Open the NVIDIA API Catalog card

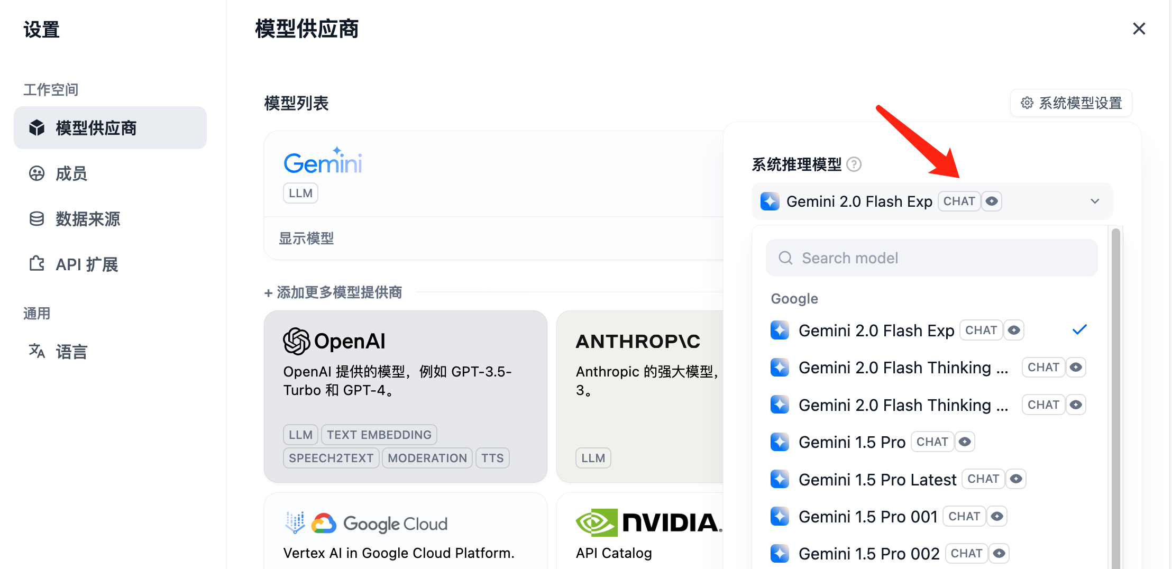click(640, 531)
